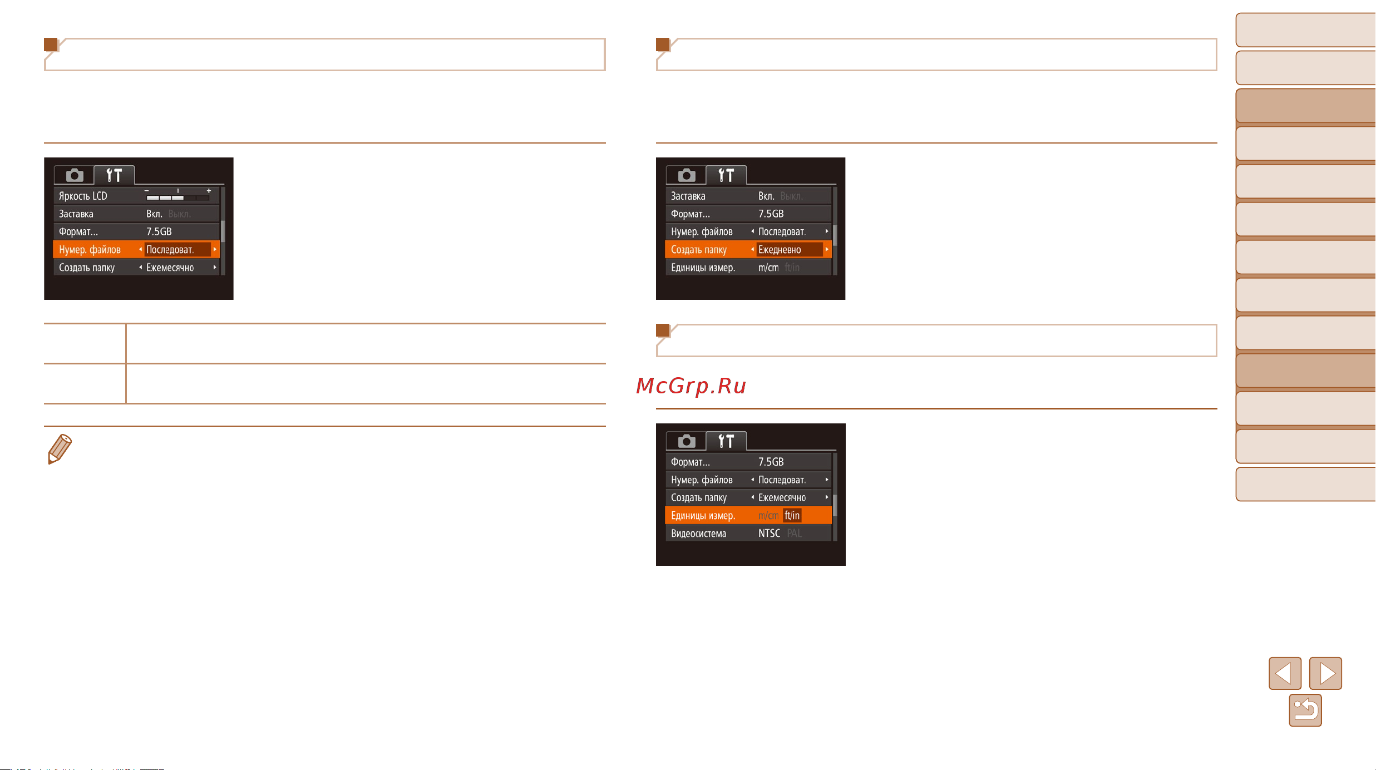Click left arrow of Последоват. in Ежедневно menu
This screenshot has width=1376, height=770.
[752, 231]
